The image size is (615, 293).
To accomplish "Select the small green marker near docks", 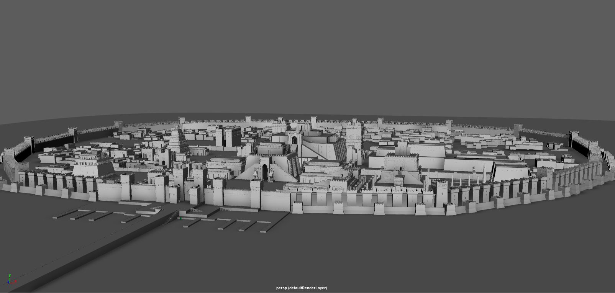I will point(181,218).
